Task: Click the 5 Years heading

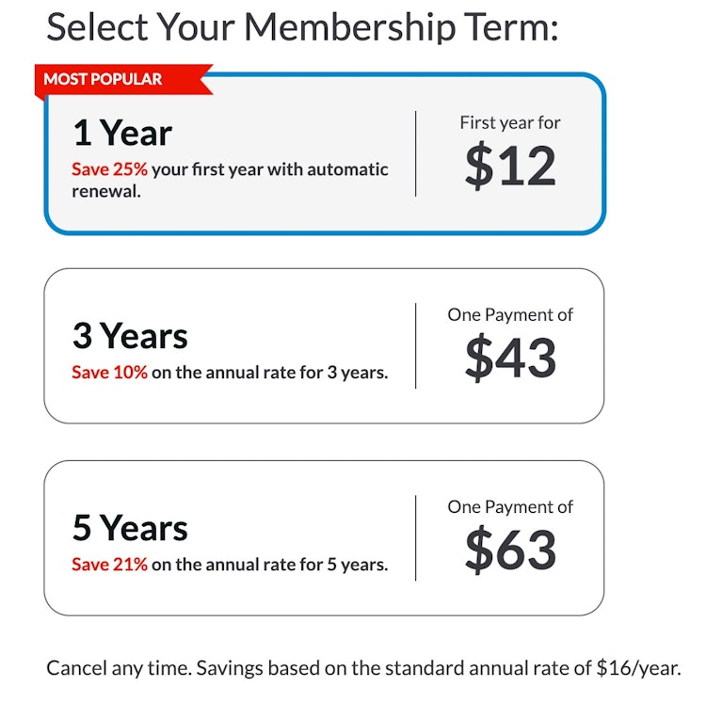Action: point(130,528)
